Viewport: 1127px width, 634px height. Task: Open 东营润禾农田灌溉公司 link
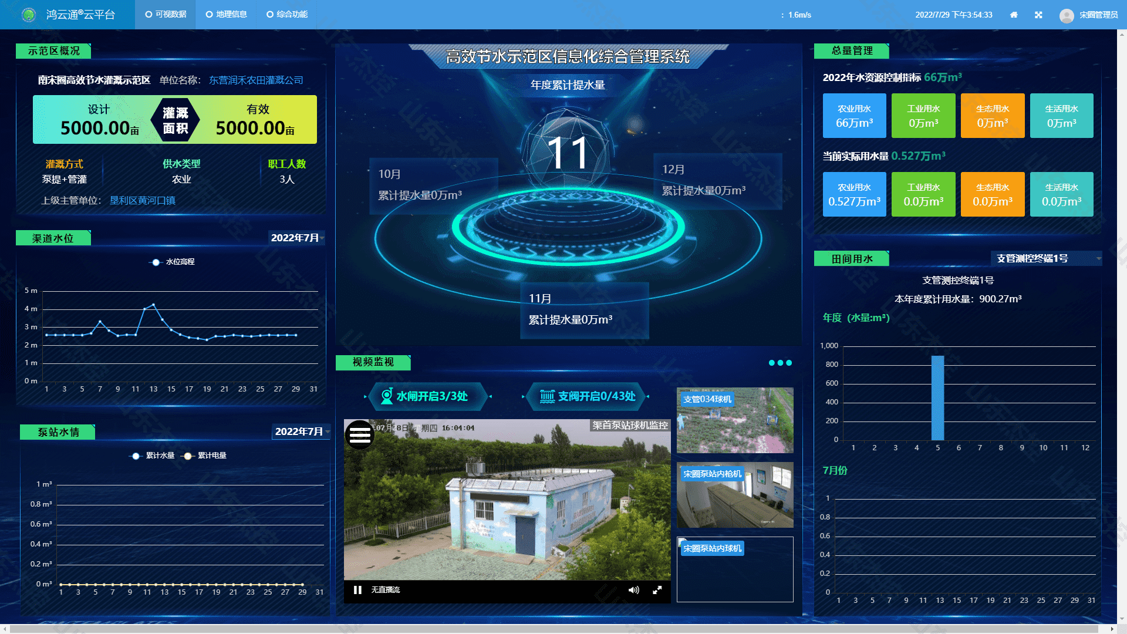[x=256, y=80]
